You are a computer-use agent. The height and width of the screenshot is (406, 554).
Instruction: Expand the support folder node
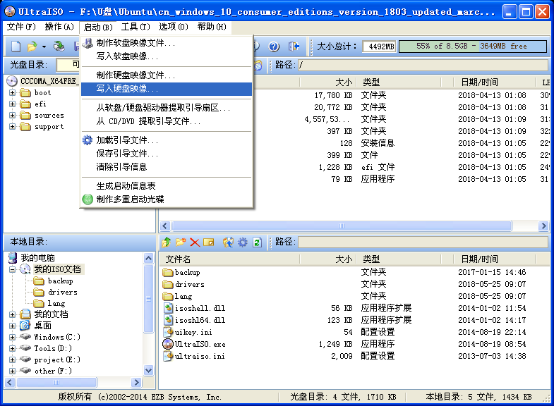coord(13,127)
